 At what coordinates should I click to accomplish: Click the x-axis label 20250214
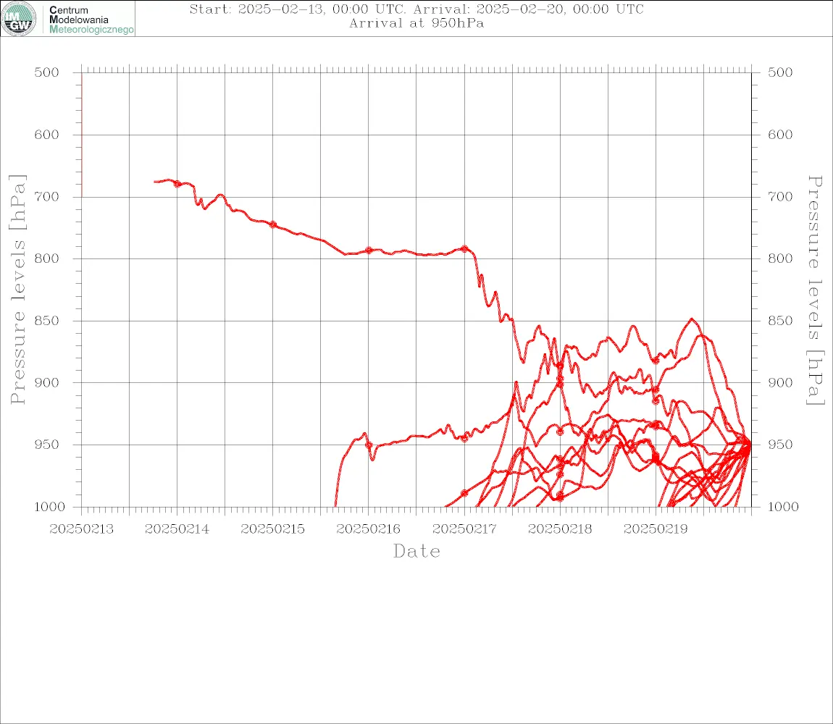(177, 529)
